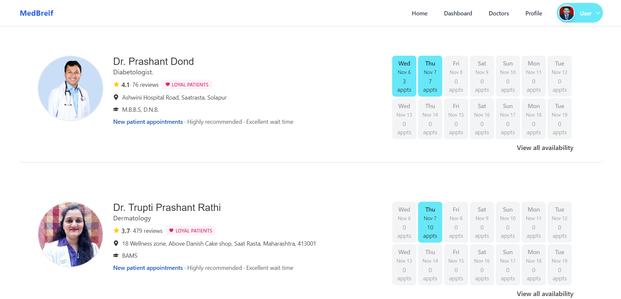This screenshot has width=621, height=299.
Task: Open the Doctors menu item
Action: point(498,13)
